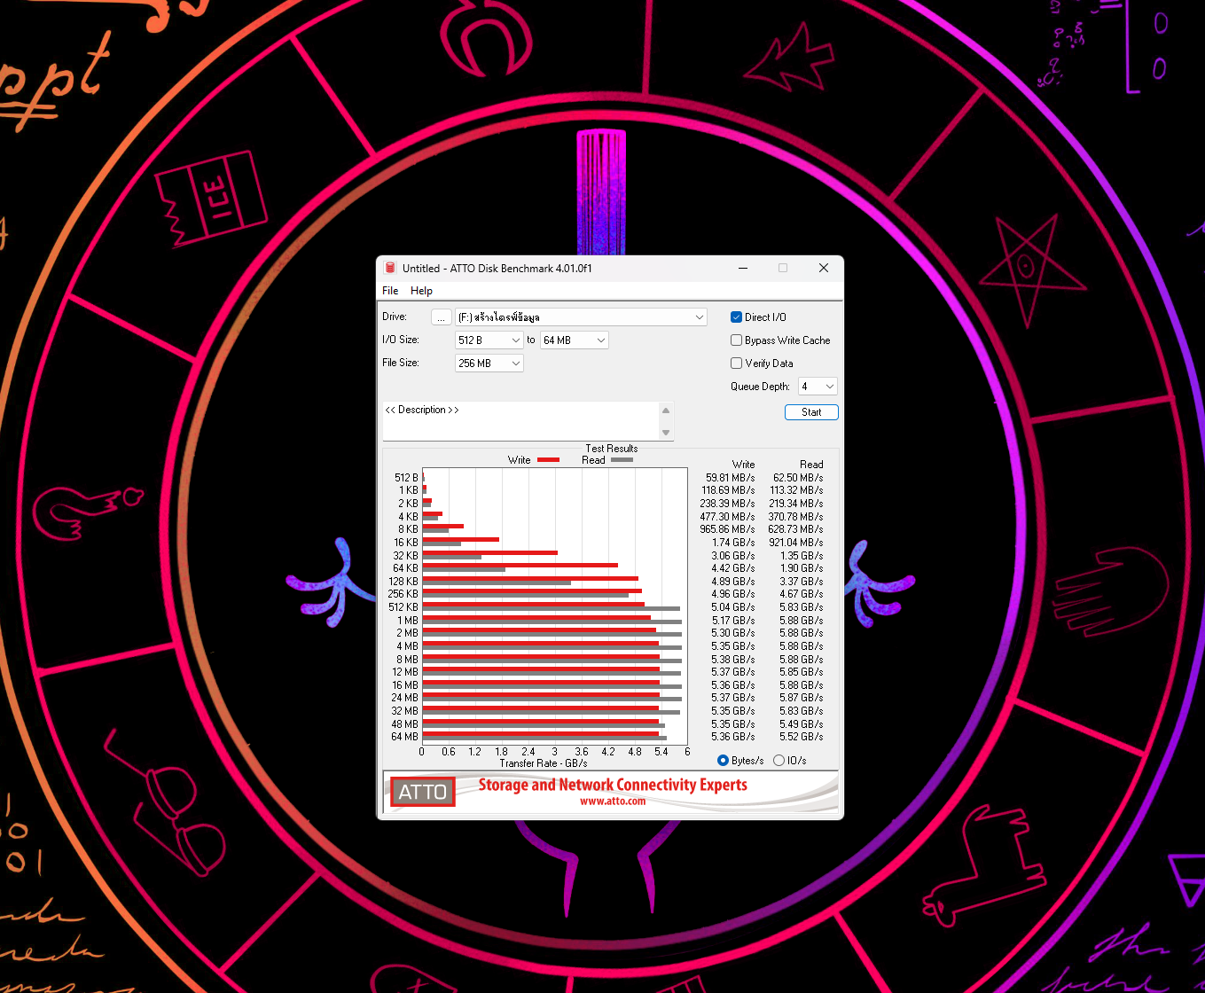Click the 'Storage and Network Connectivity Experts' banner text
Viewport: 1205px width, 993px height.
tap(613, 785)
